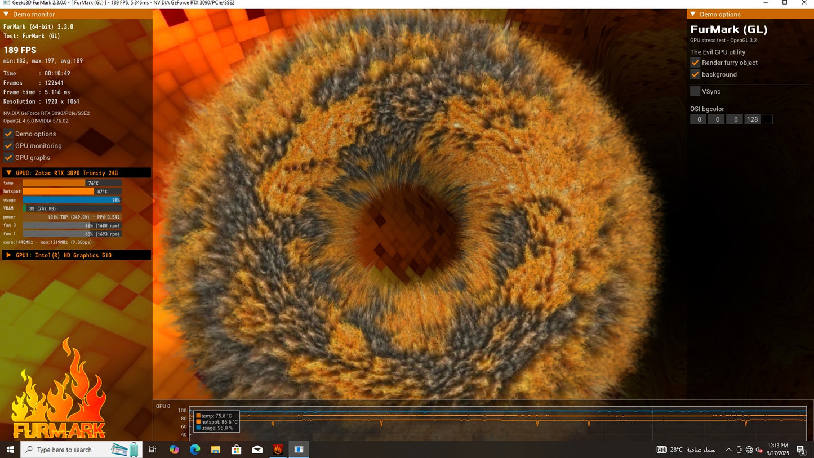
Task: Click the FurMark flame logo
Action: coord(59,389)
